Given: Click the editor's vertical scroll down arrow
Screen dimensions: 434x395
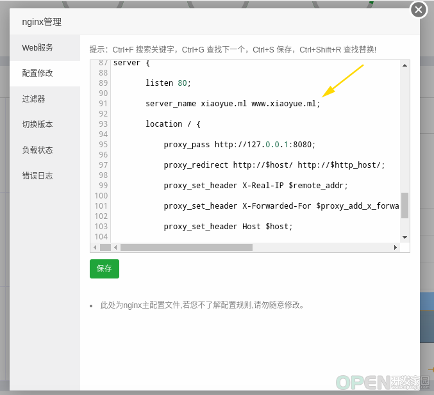Looking at the screenshot, I should 405,238.
